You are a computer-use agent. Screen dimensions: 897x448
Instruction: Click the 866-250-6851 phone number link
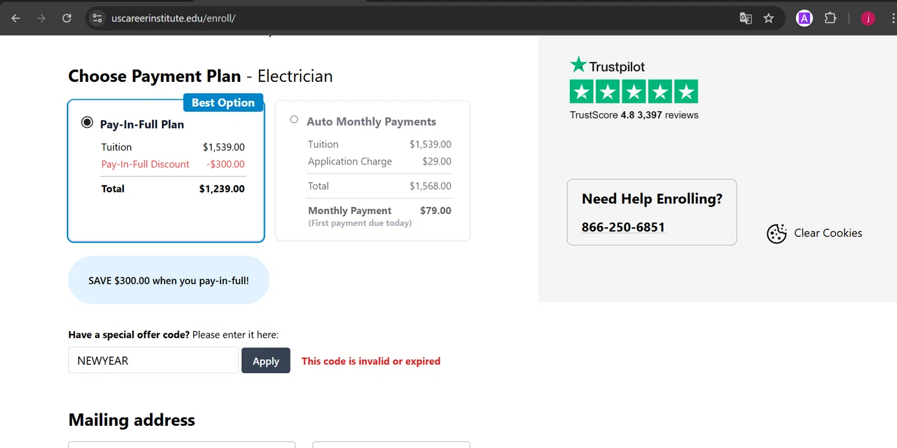point(623,227)
